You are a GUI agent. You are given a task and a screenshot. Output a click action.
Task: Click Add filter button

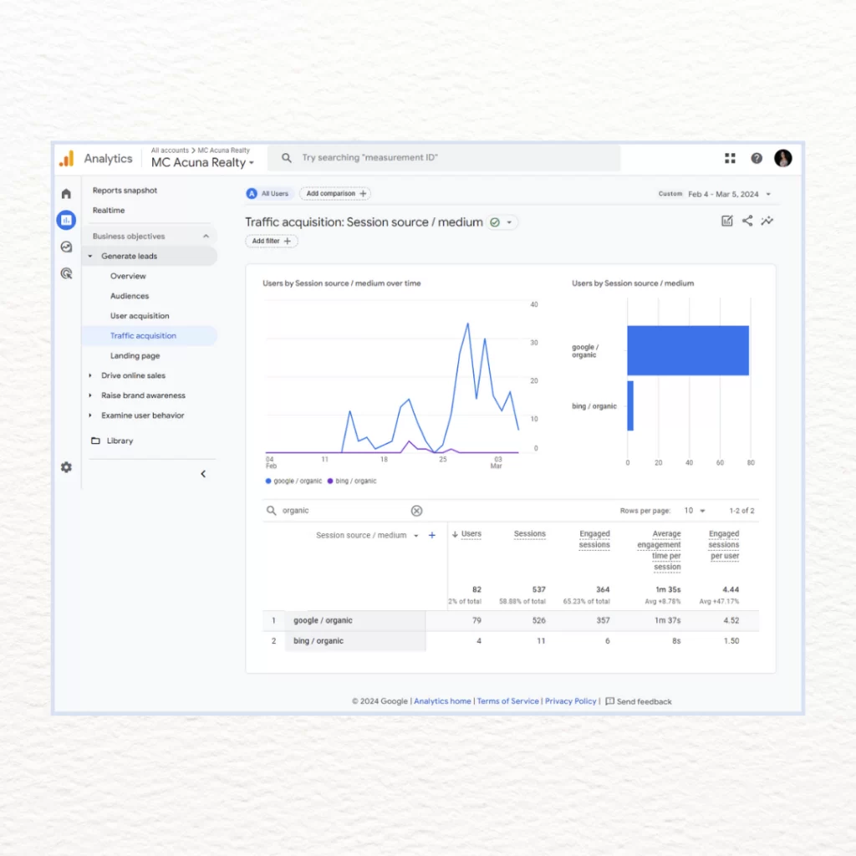(x=272, y=241)
